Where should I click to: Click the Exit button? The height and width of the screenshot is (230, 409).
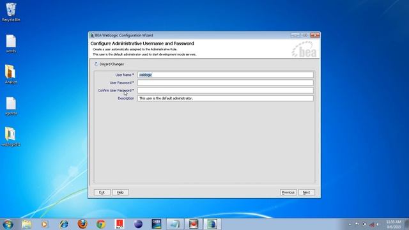[x=102, y=192]
